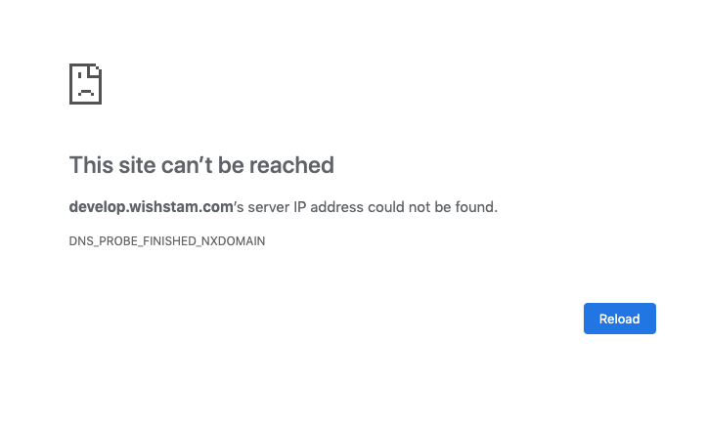The image size is (706, 427).
Task: Click the word 'IP' in the error sentence
Action: [300, 207]
